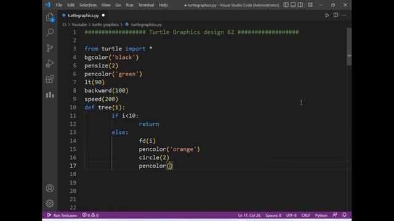Go to line via Ln 17, Col 26
Viewport: 394px width, 221px height.
click(x=249, y=215)
